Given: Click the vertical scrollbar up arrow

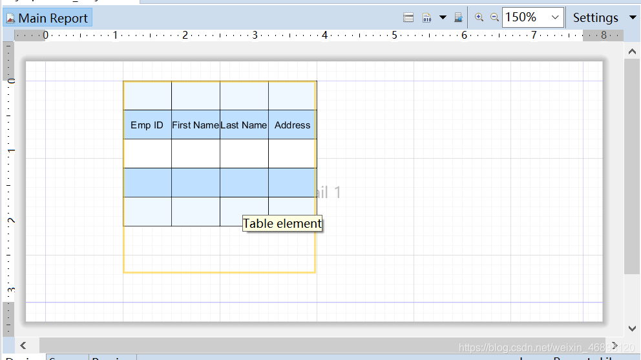Looking at the screenshot, I should (x=632, y=52).
